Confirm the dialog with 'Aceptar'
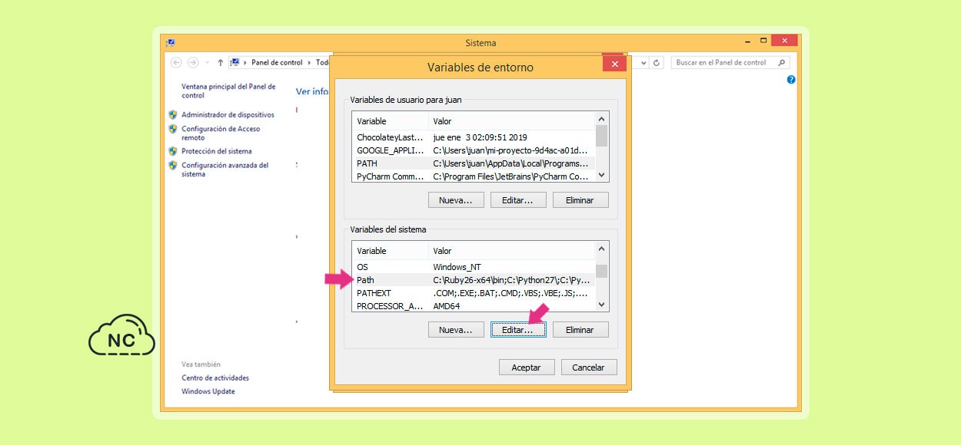 (527, 368)
